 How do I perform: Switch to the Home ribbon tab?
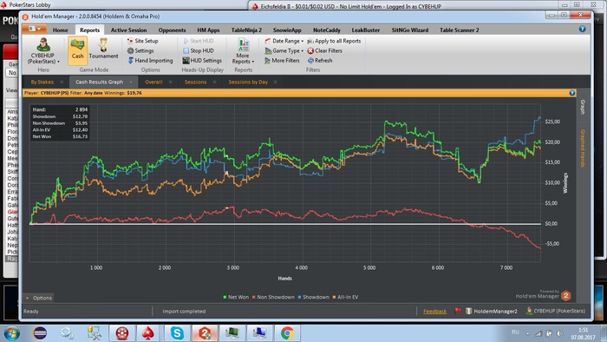click(x=61, y=30)
